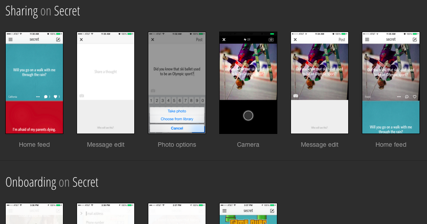427x224 pixels.
Task: Click greyed Post button in Photo options screenshot
Action: click(199, 40)
